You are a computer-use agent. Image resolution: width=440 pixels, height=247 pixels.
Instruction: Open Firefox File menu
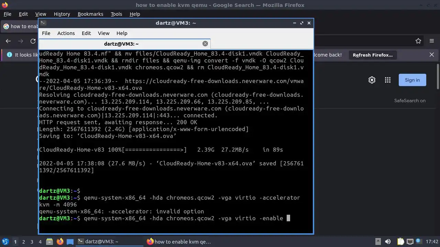(7, 14)
